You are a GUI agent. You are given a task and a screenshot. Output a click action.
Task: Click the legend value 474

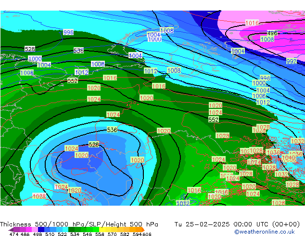coord(14,234)
